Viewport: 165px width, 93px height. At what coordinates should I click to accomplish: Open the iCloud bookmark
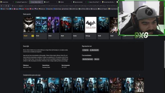tap(88, 9)
